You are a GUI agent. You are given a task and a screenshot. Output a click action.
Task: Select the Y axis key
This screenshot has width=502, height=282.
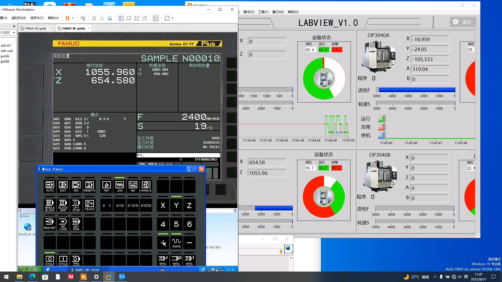click(176, 205)
